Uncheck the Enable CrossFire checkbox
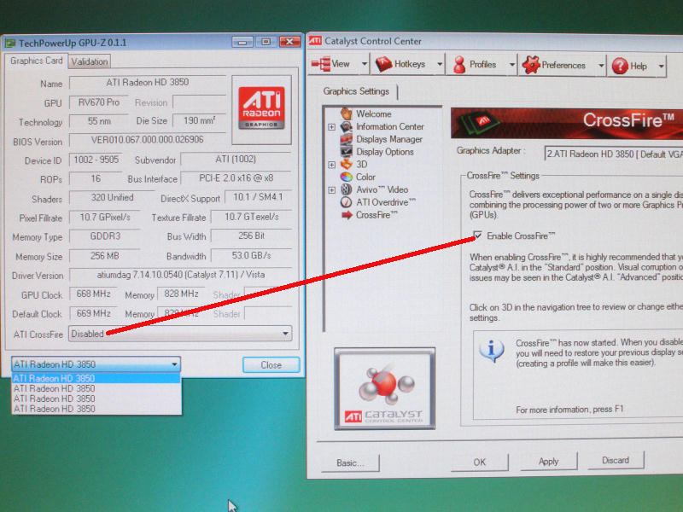Viewport: 683px width, 512px height. click(477, 236)
